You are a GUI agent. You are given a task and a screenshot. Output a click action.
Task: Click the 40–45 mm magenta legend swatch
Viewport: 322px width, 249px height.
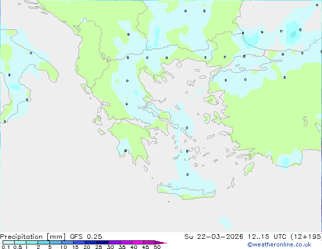138,242
